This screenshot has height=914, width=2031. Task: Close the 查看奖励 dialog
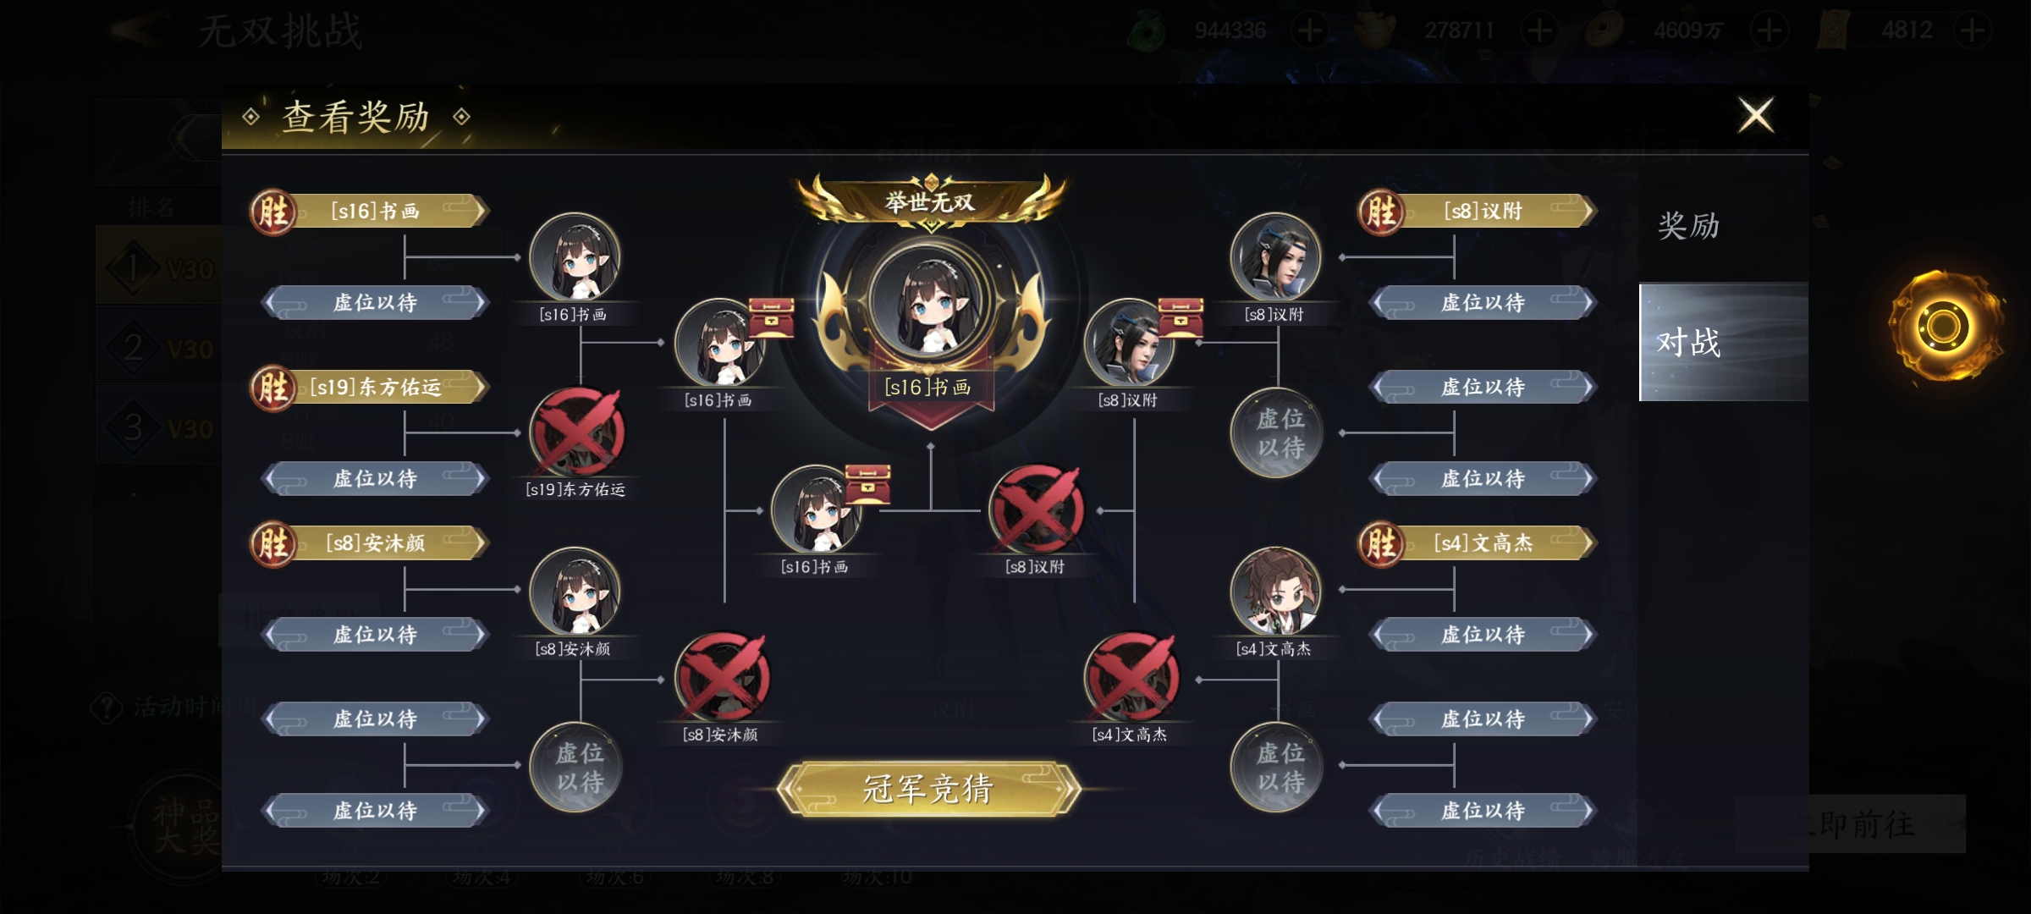point(1756,115)
